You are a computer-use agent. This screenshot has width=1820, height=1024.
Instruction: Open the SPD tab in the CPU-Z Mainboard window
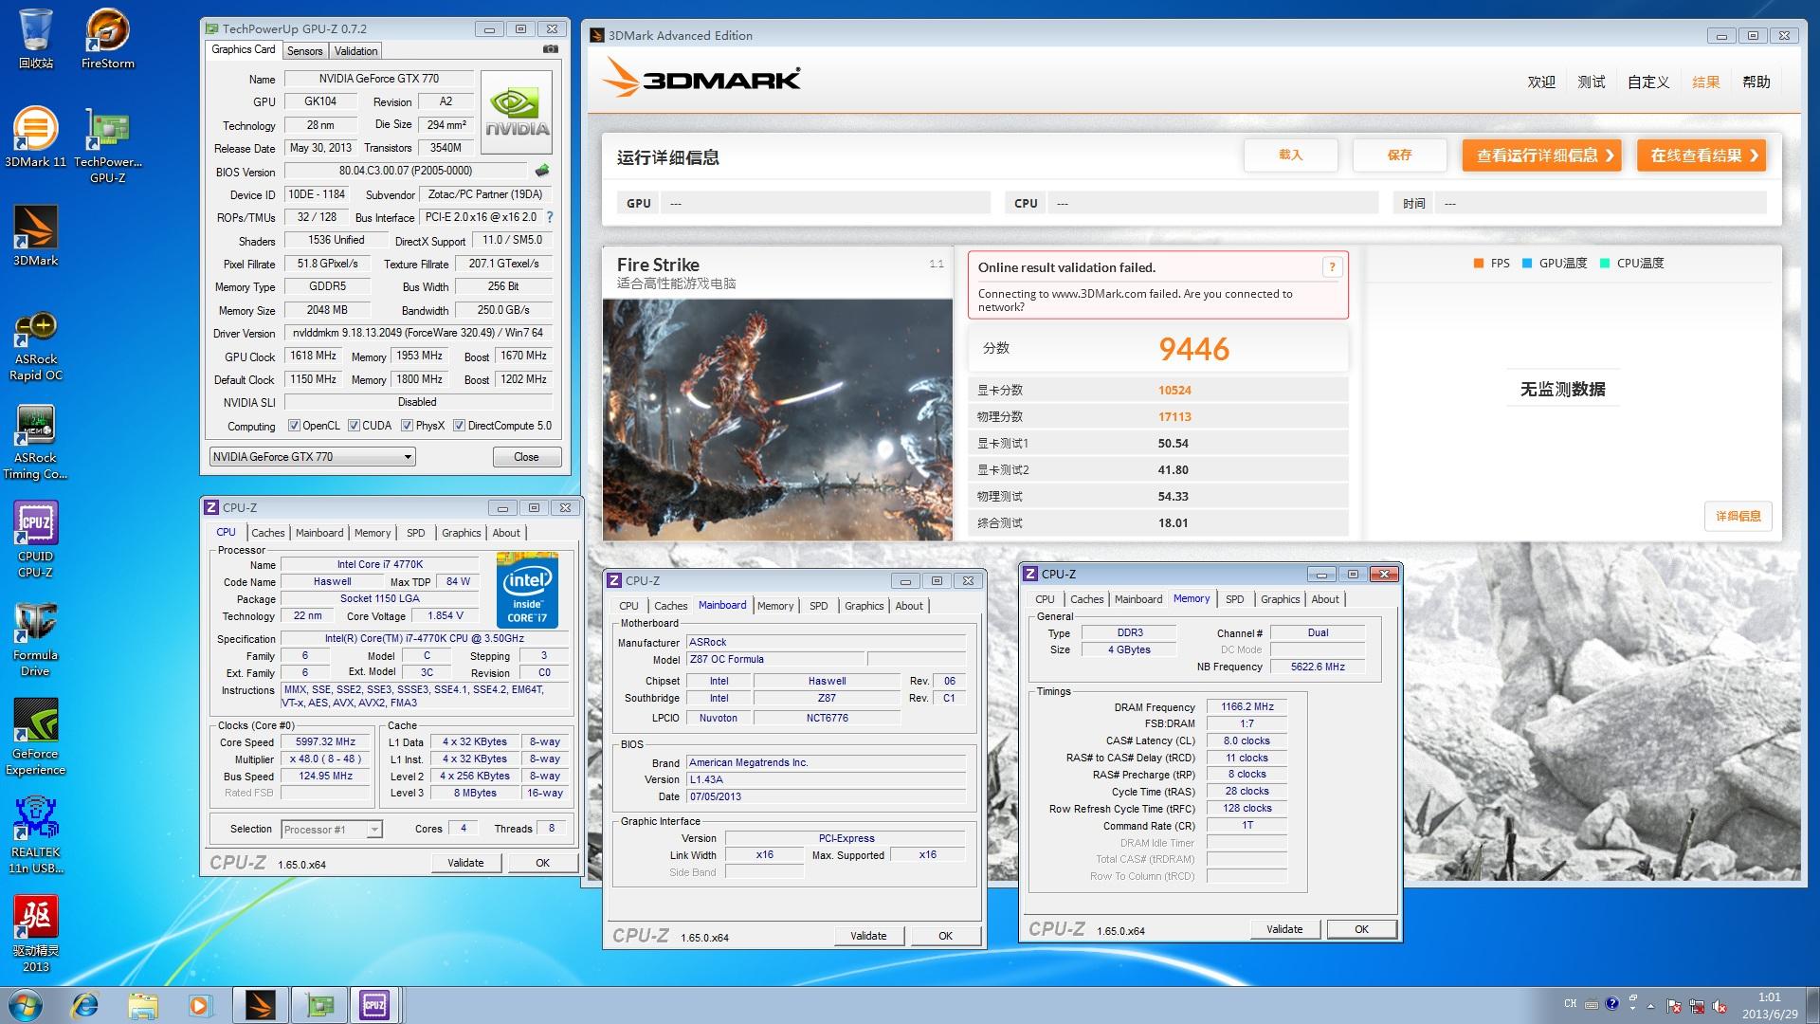[x=819, y=606]
